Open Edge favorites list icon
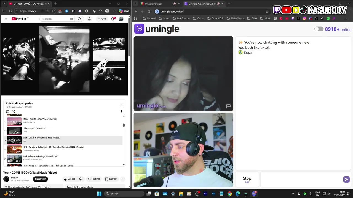The image size is (353, 198). coord(101,11)
